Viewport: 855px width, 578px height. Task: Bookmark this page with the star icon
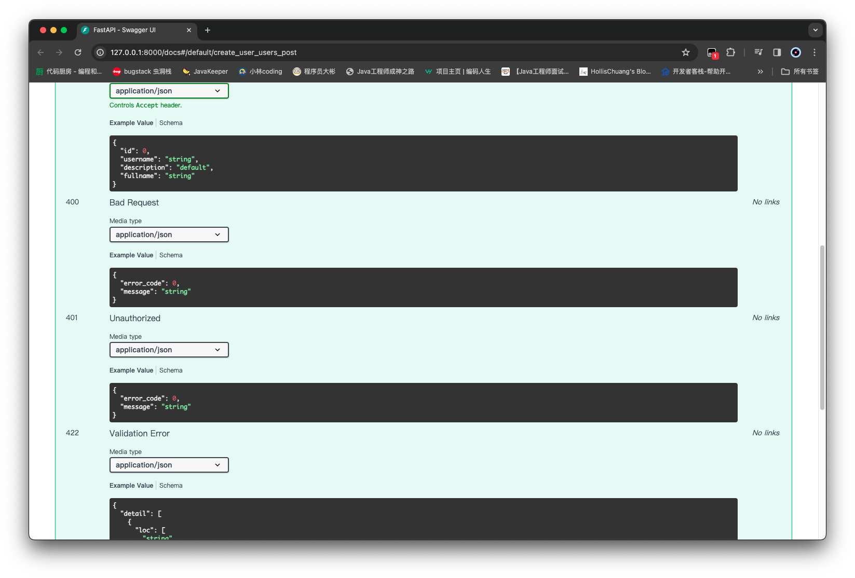click(x=686, y=52)
